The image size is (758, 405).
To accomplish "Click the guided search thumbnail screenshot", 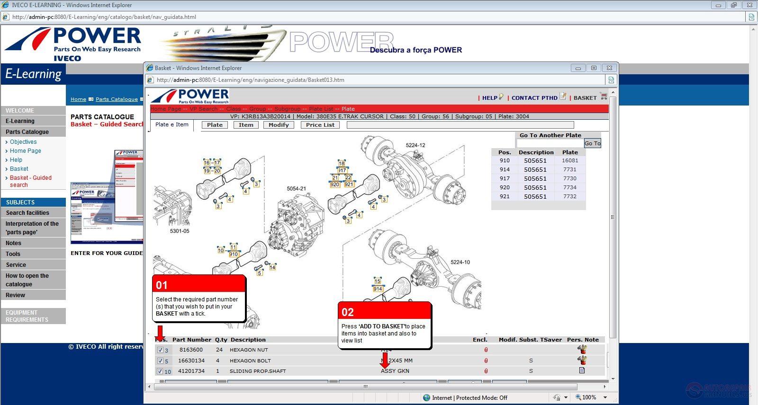I will click(107, 196).
